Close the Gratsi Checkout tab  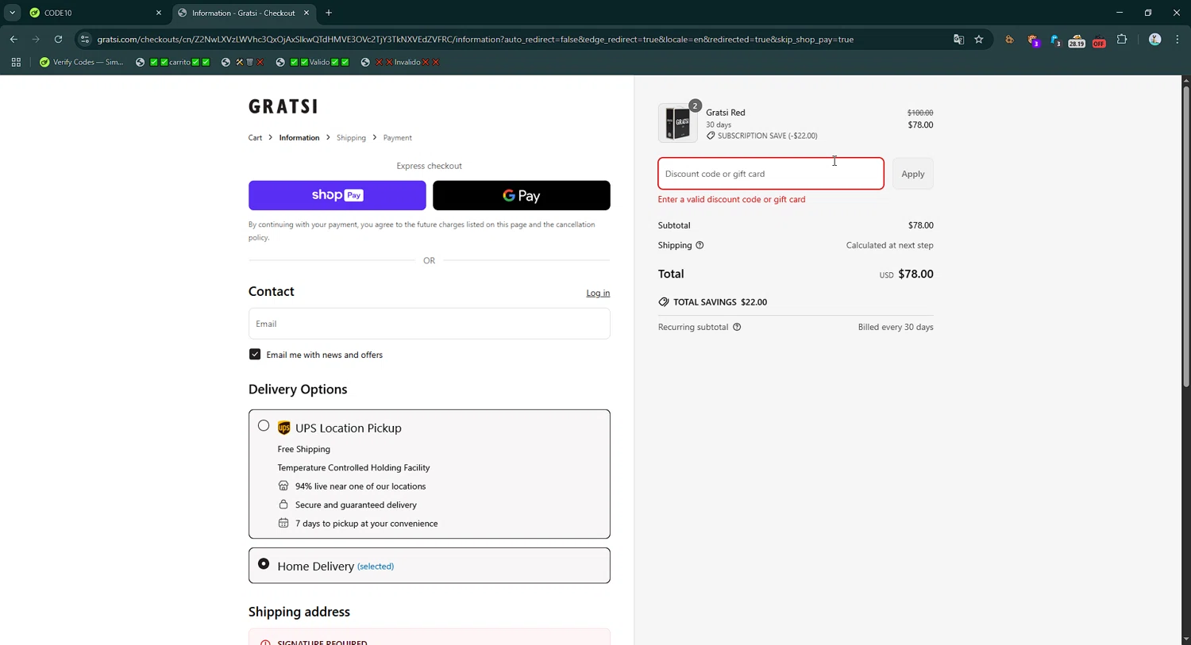coord(306,13)
